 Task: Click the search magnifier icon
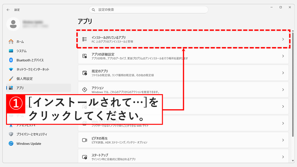click(93, 10)
